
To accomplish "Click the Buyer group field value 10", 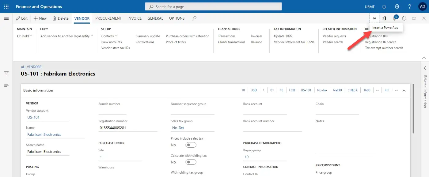I will tap(265, 157).
